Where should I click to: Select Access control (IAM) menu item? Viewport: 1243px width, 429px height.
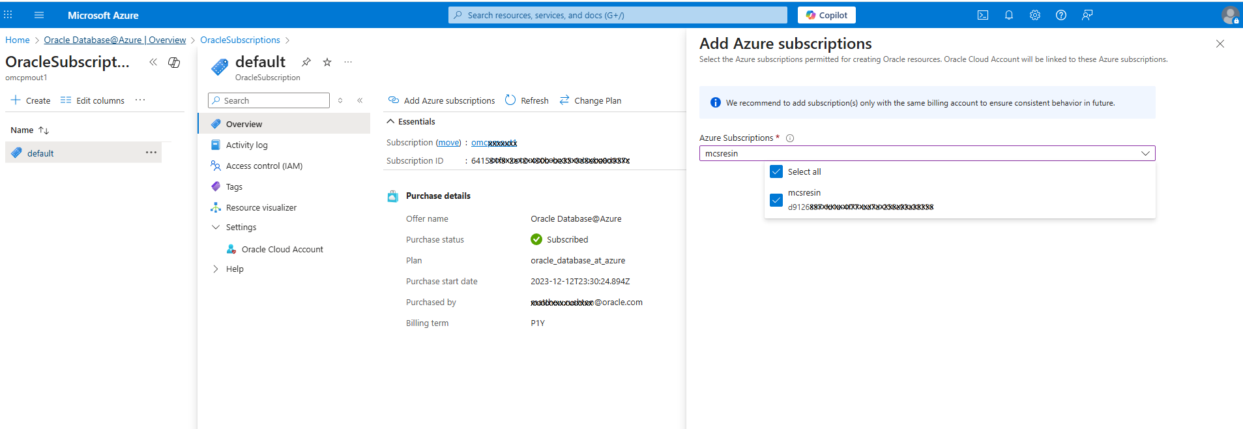click(264, 166)
